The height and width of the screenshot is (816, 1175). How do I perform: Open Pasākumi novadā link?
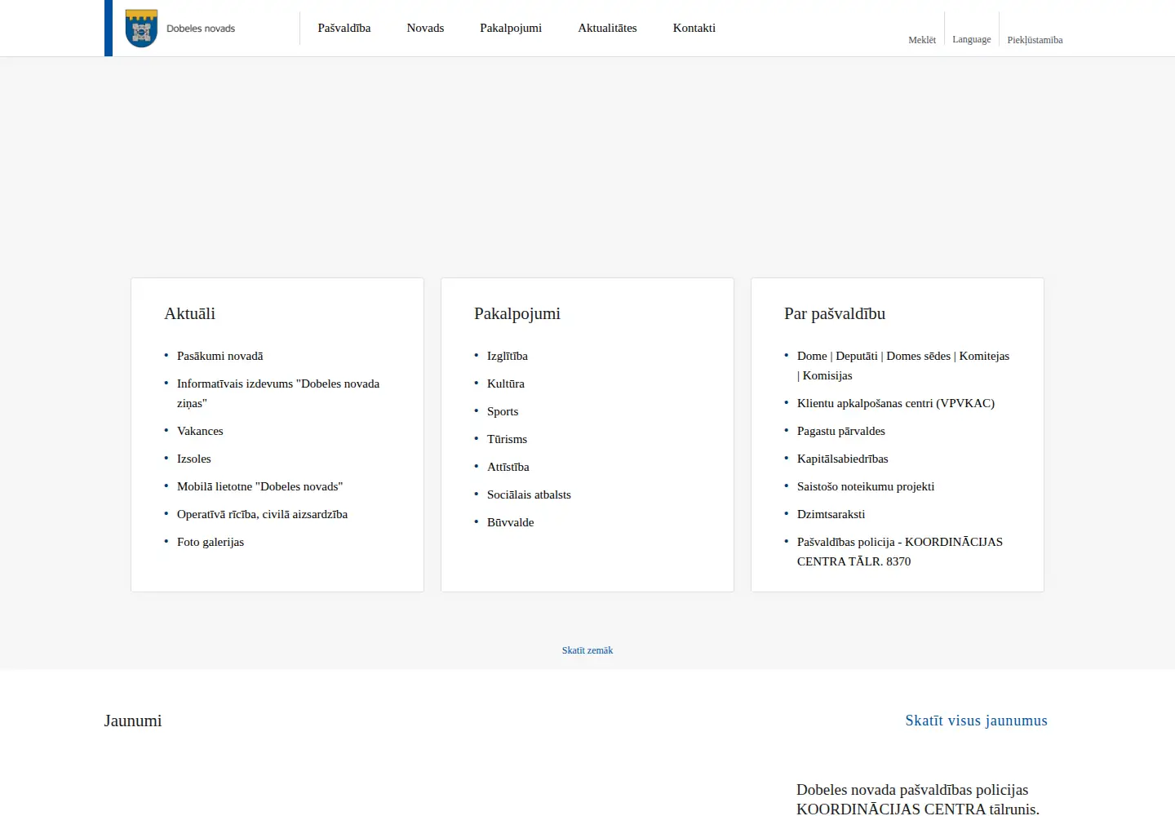coord(219,356)
